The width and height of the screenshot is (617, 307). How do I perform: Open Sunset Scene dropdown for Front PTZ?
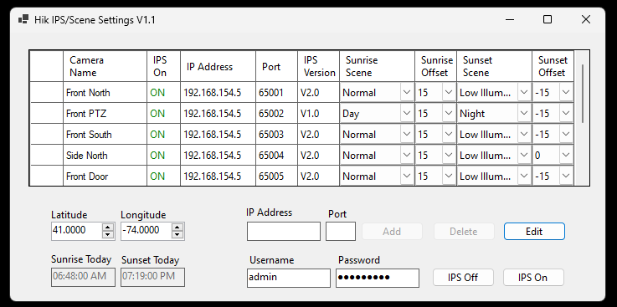[524, 114]
